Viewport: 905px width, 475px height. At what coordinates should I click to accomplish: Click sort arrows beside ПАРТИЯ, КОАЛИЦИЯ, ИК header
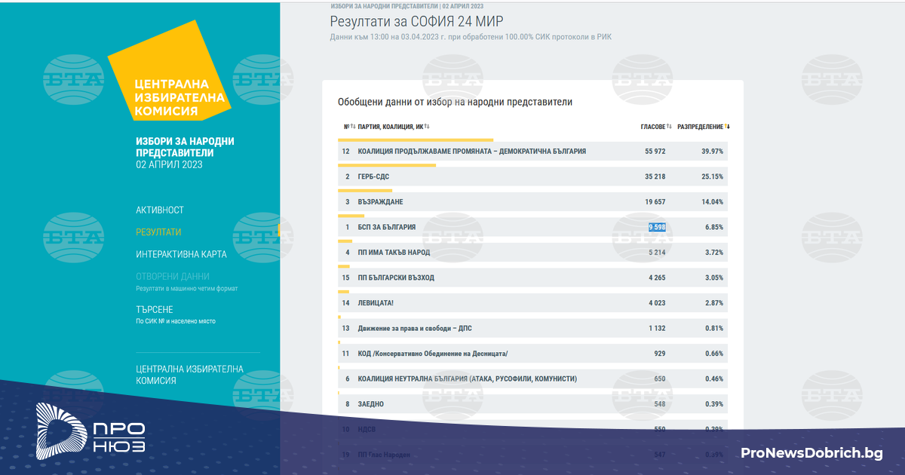[426, 127]
